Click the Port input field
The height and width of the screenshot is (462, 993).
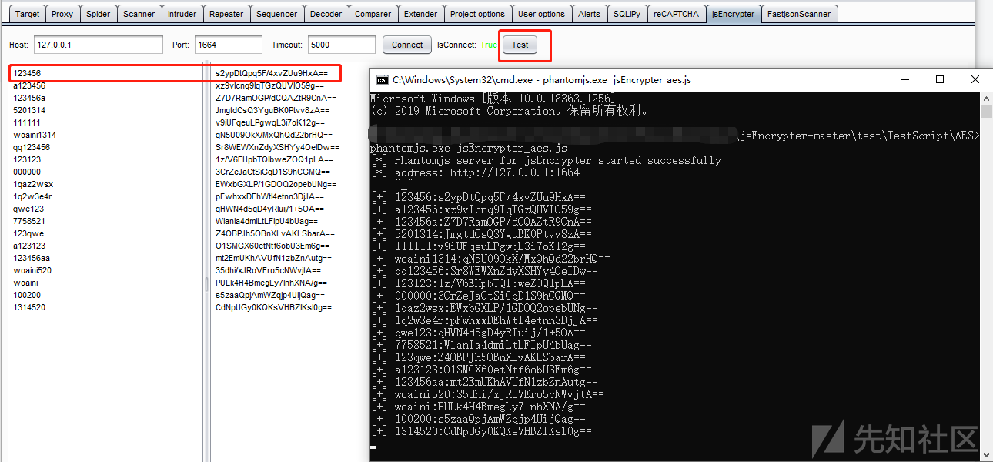[x=228, y=45]
